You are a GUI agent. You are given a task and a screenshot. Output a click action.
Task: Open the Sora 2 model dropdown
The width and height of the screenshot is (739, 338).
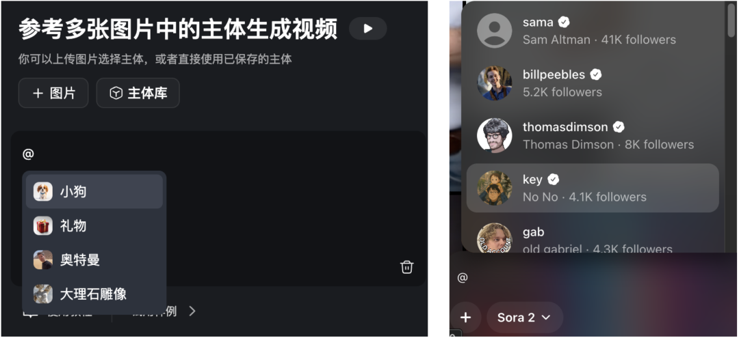click(x=525, y=318)
